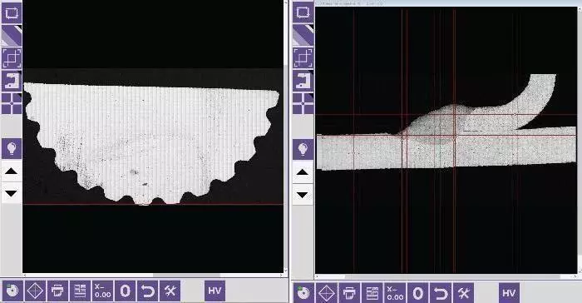Image resolution: width=582 pixels, height=303 pixels.
Task: Open the report list icon in right bottom toolbar
Action: (x=372, y=293)
